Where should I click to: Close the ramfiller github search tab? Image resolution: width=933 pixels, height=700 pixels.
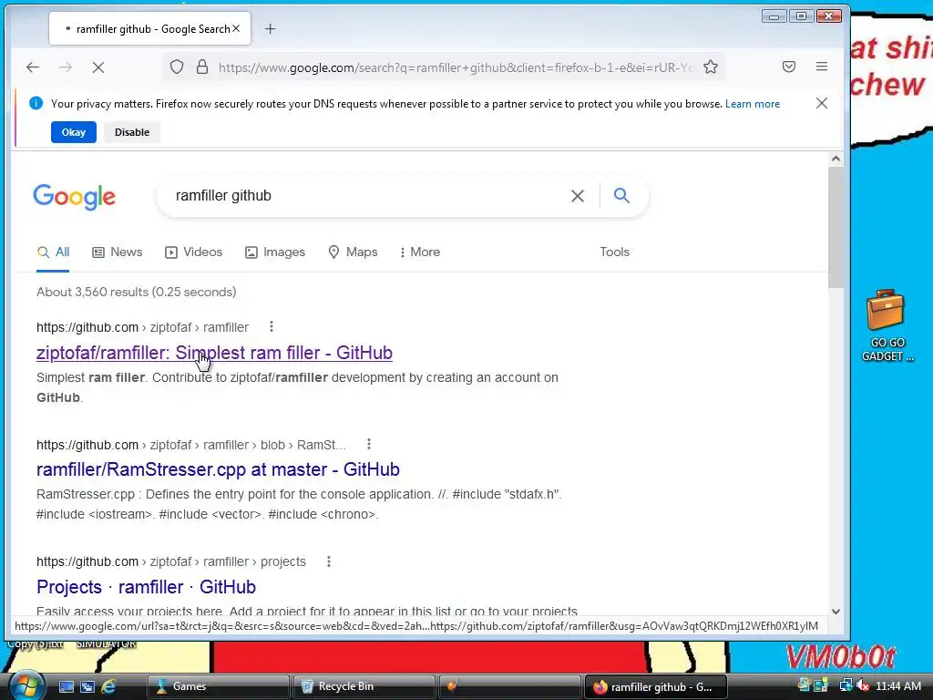pos(236,28)
